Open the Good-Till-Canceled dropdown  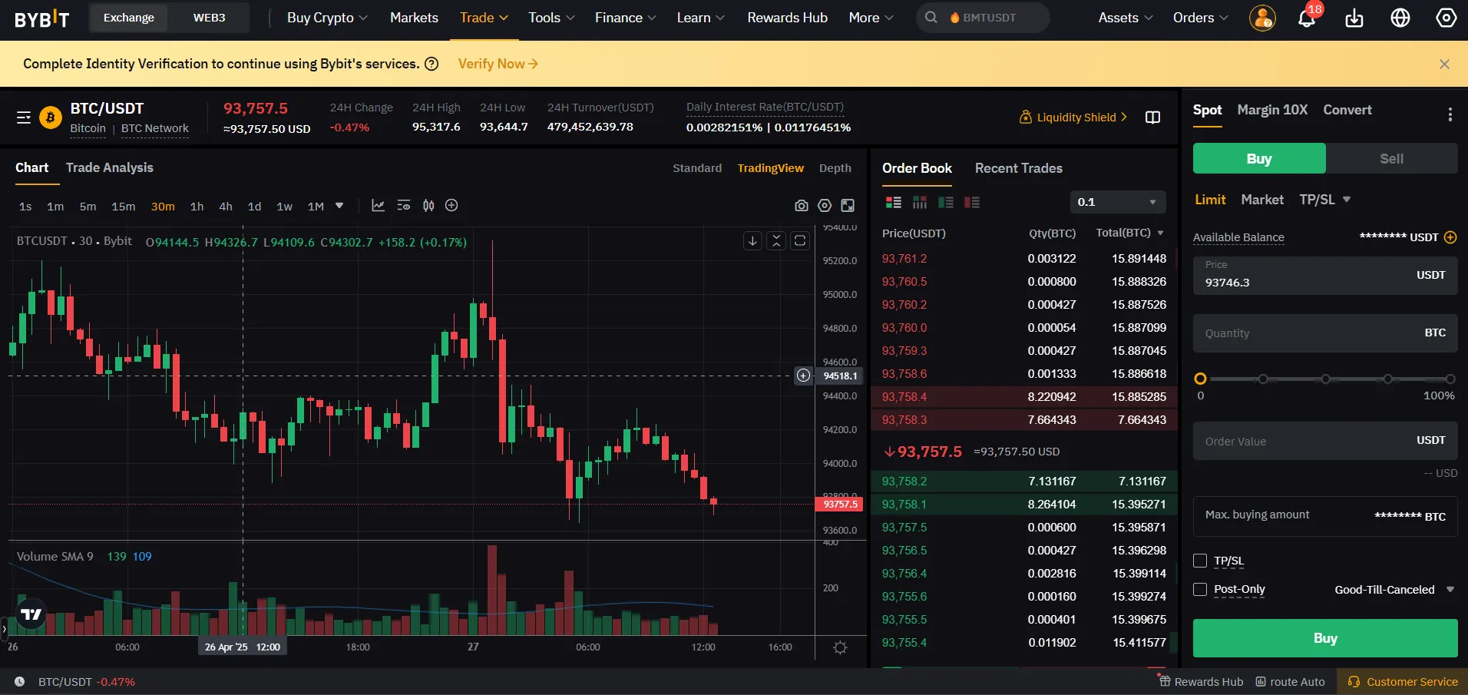point(1392,589)
